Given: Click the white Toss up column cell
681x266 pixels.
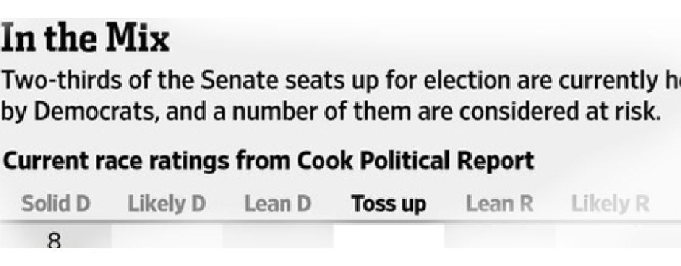Looking at the screenshot, I should pyautogui.click(x=389, y=236).
